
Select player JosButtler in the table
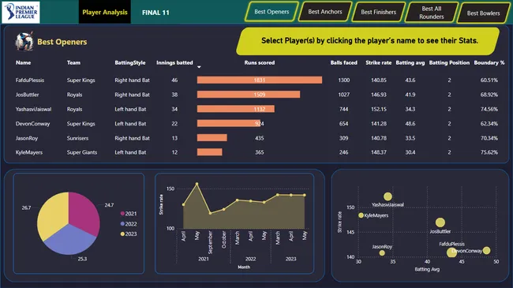pos(27,95)
